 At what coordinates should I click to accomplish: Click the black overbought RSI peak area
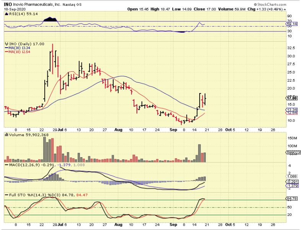click(50, 19)
